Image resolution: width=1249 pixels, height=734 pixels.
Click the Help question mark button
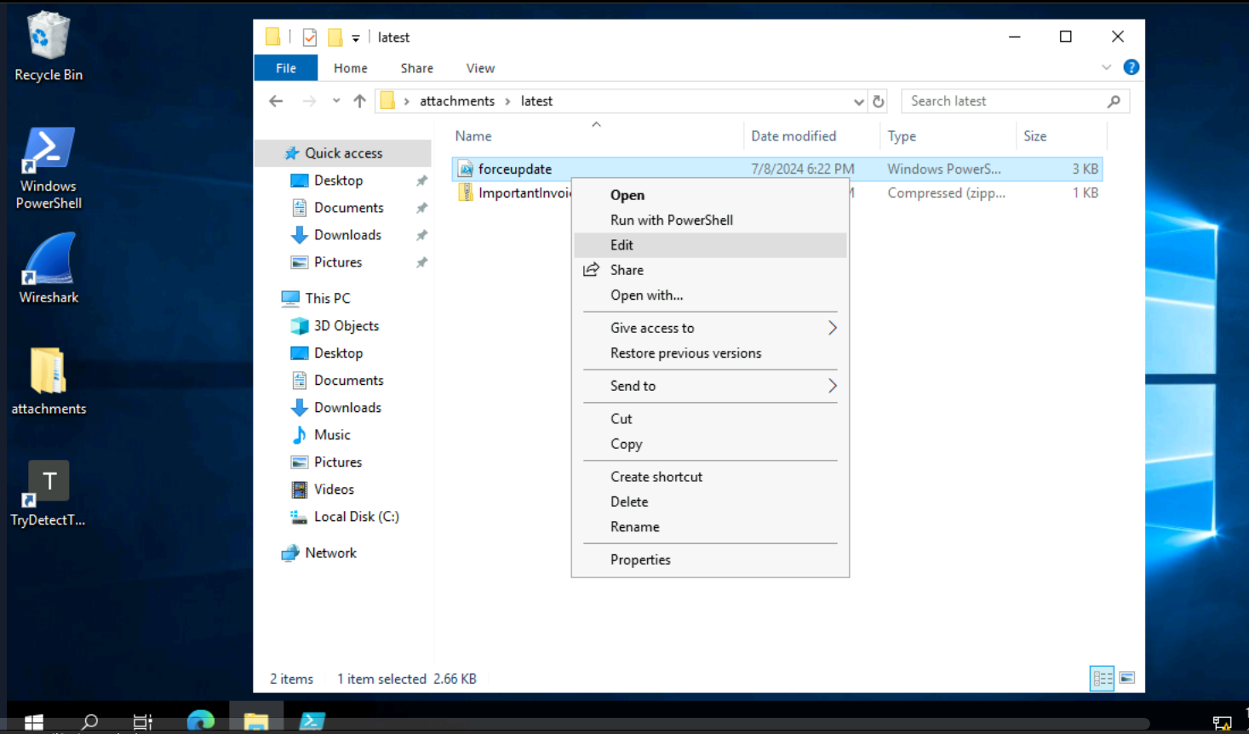click(1132, 67)
